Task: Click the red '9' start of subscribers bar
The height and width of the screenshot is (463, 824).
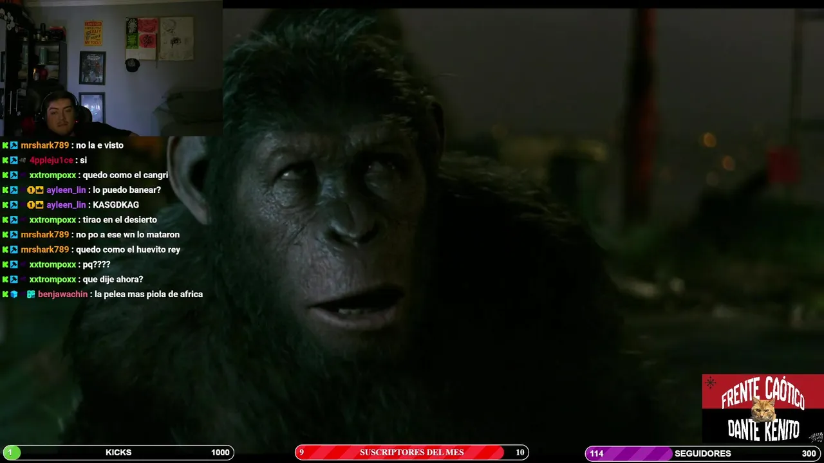Action: click(x=301, y=453)
